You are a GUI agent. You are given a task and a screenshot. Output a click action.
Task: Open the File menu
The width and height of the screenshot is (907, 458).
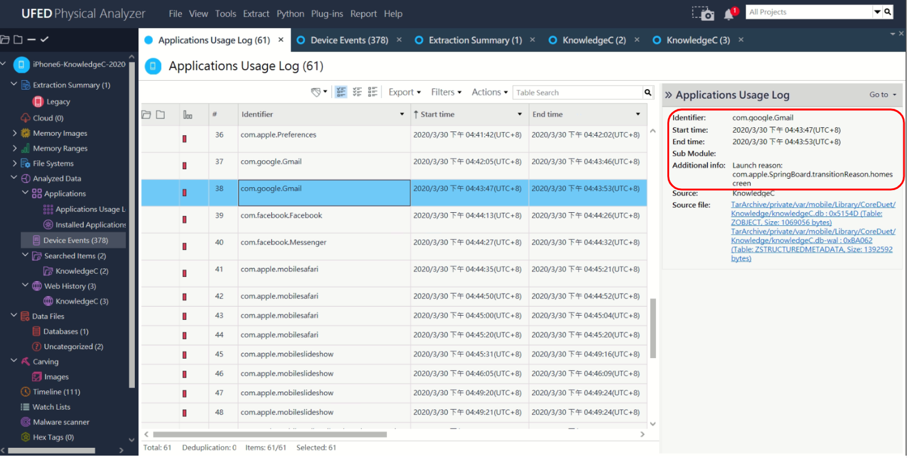[176, 13]
